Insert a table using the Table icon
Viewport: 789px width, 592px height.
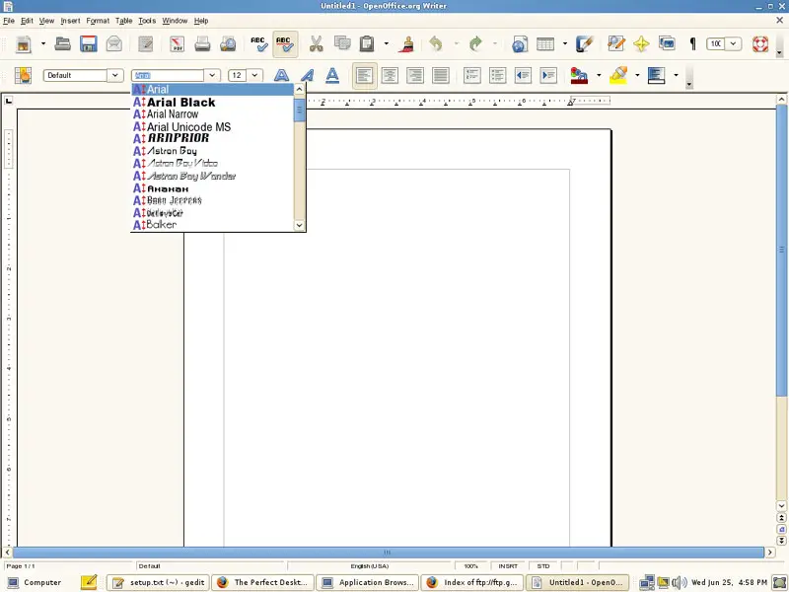coord(545,44)
